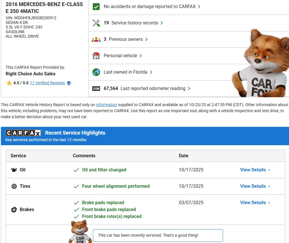Viewport: 289px width, 243px height.
Task: Open the 17 Verified Reviews link
Action: pyautogui.click(x=47, y=83)
